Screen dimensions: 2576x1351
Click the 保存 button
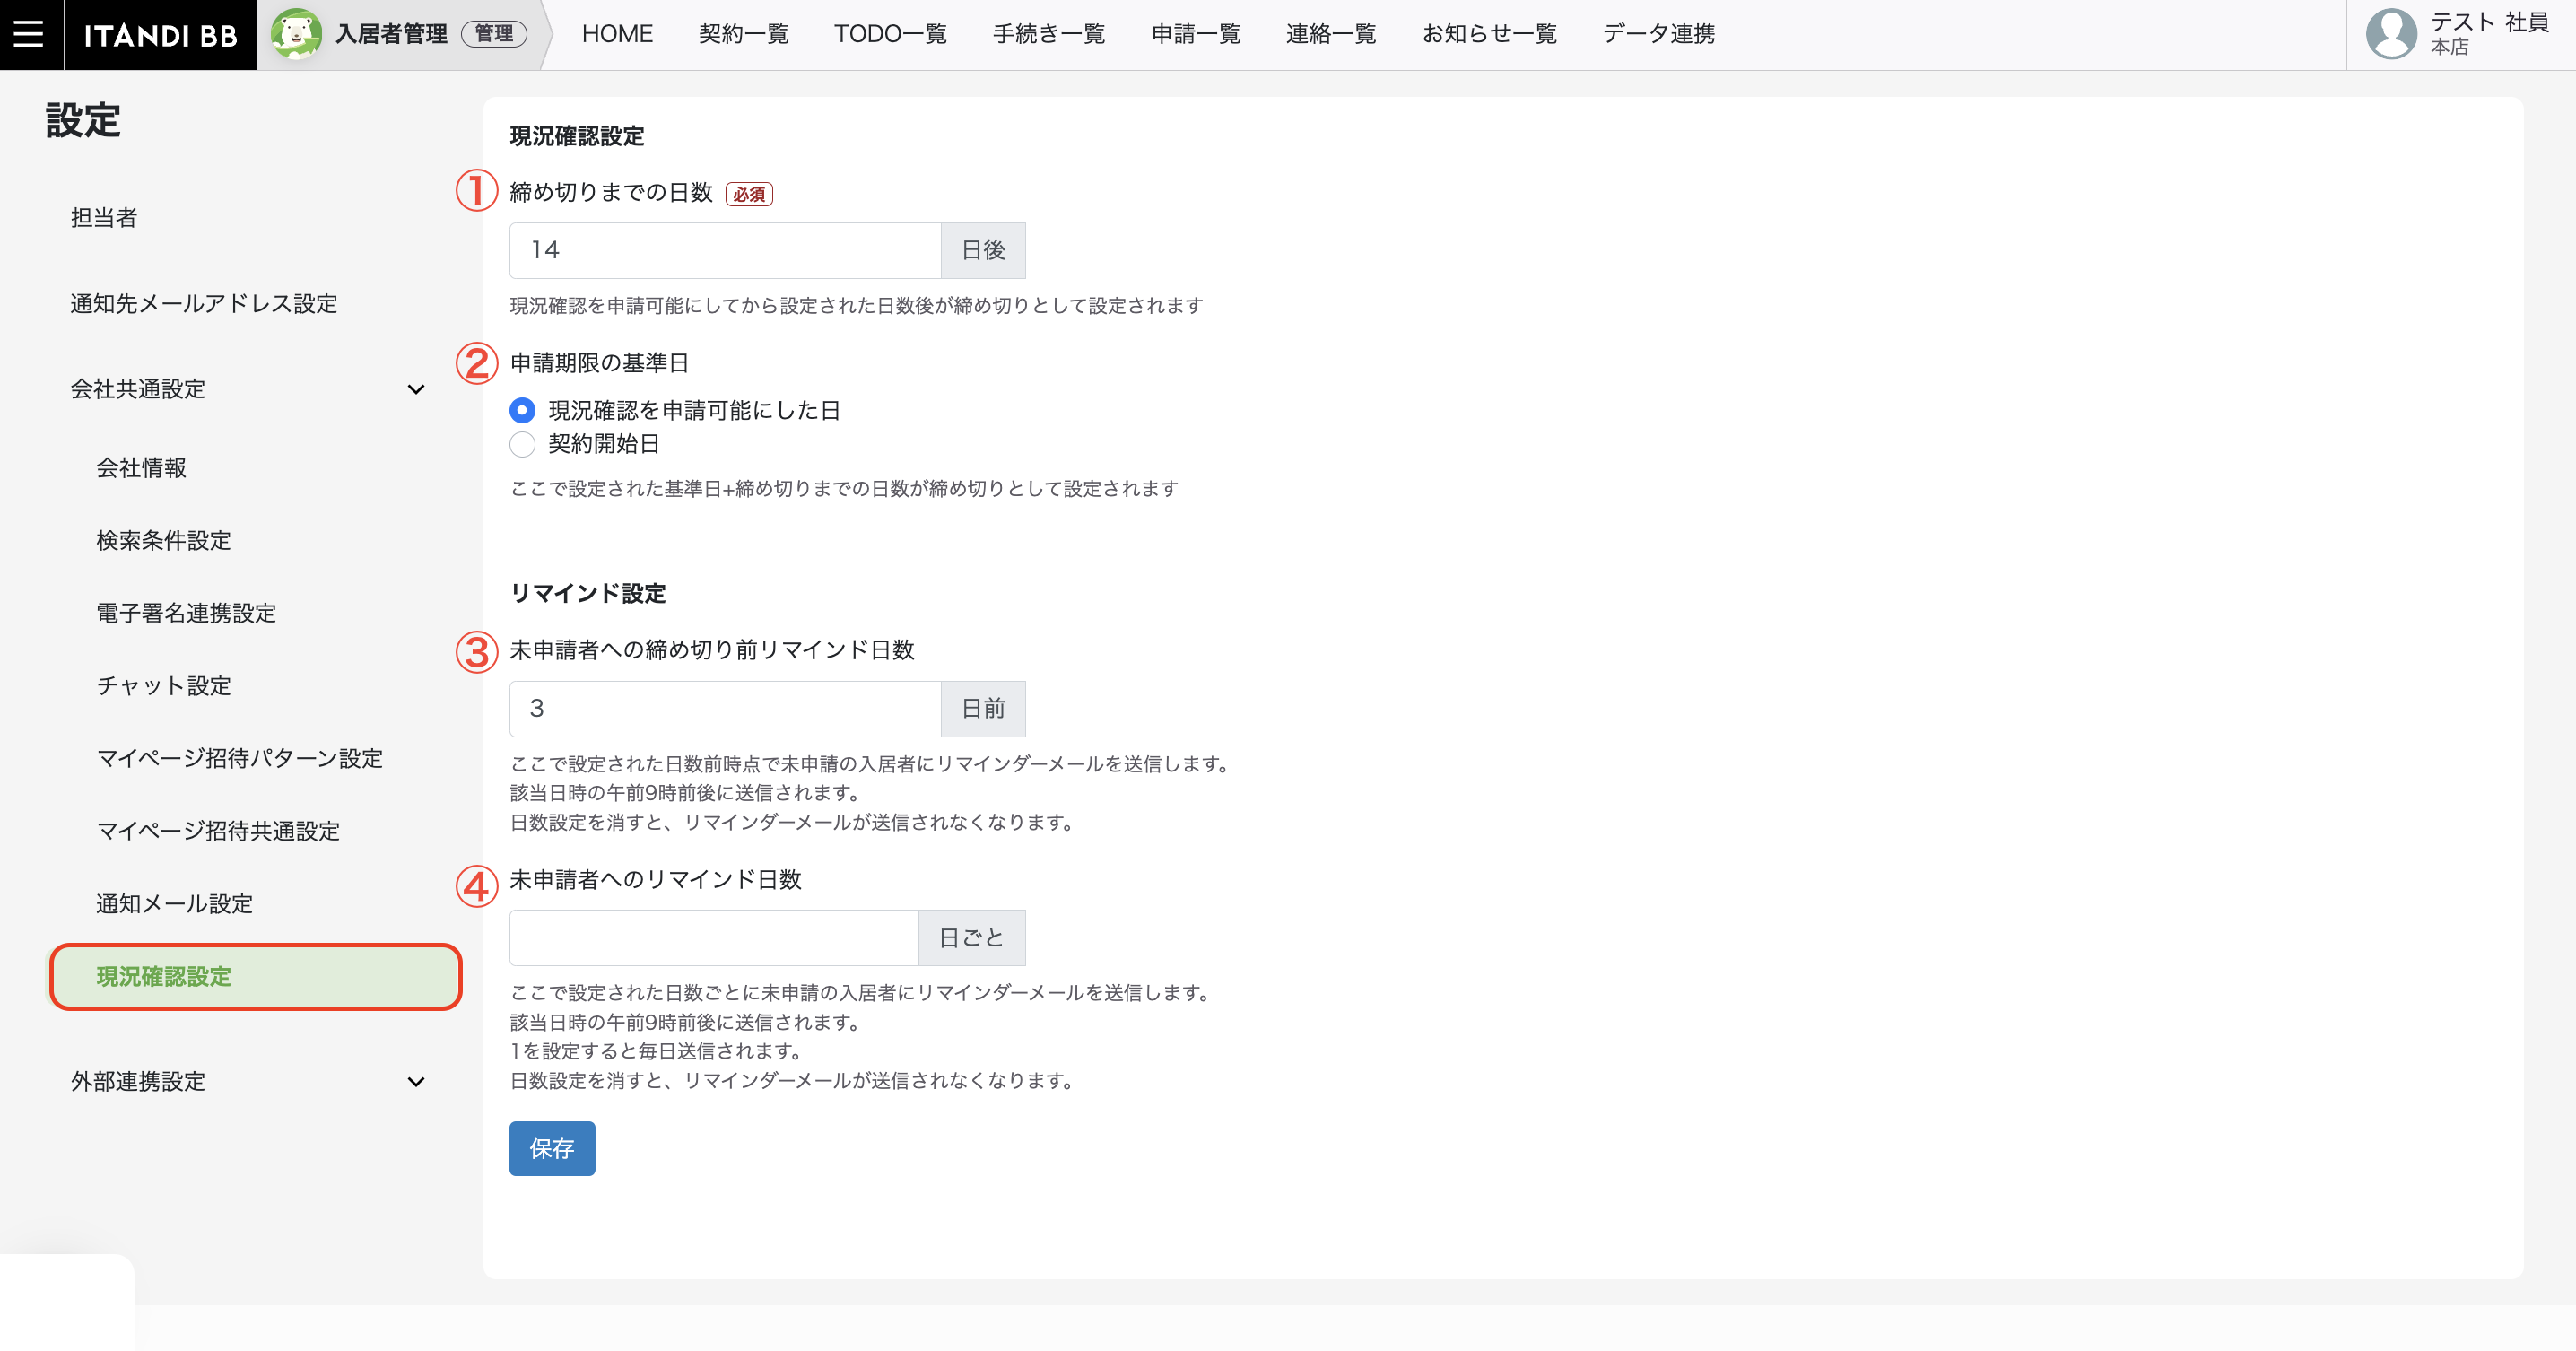click(x=552, y=1149)
